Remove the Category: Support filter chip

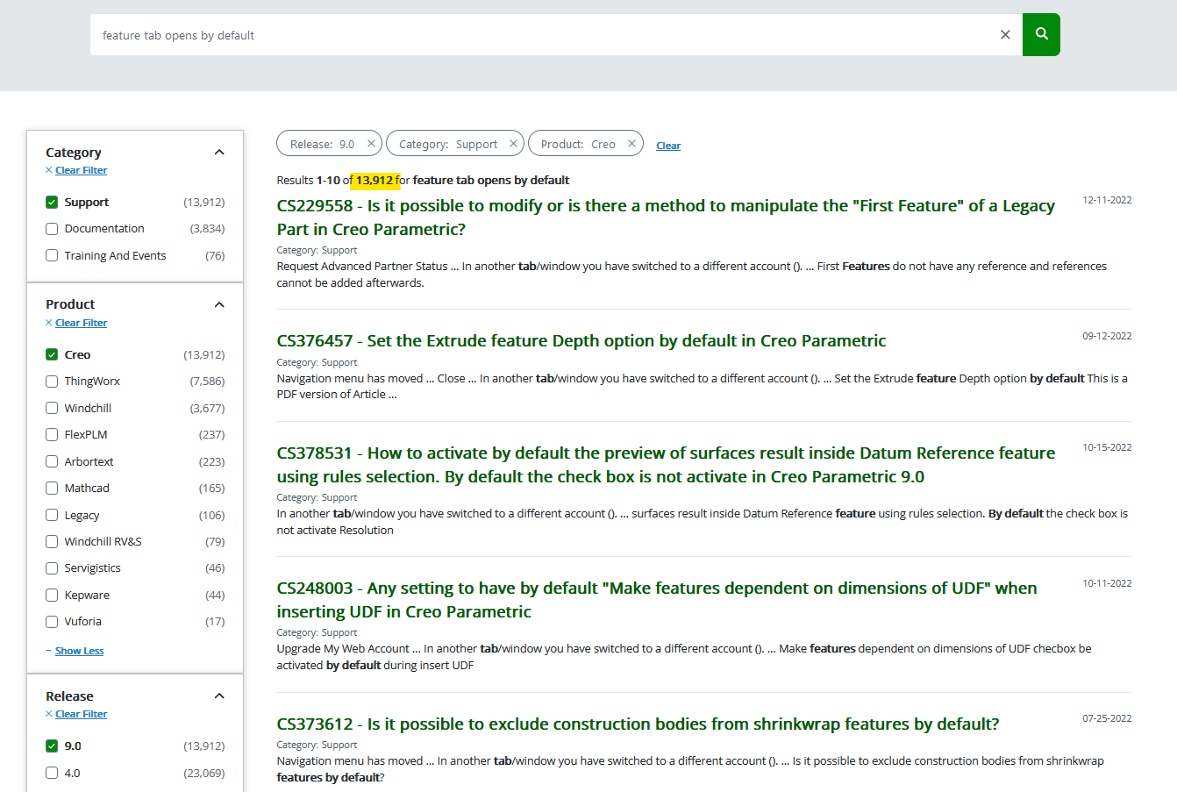point(514,143)
